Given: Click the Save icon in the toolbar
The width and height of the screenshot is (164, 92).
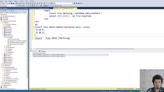Looking at the screenshot, I should tap(11, 3).
